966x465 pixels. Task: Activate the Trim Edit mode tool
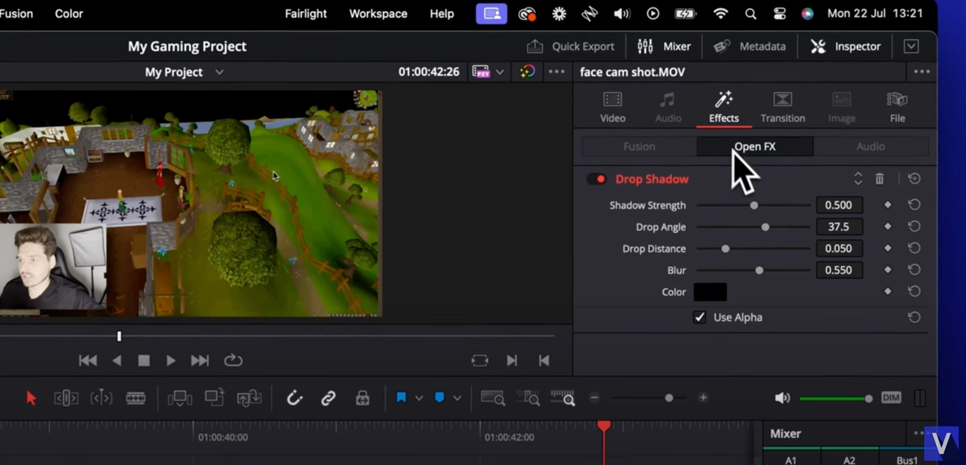(x=66, y=398)
